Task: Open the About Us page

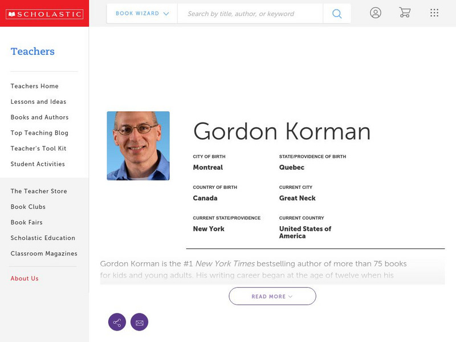Action: (x=25, y=279)
